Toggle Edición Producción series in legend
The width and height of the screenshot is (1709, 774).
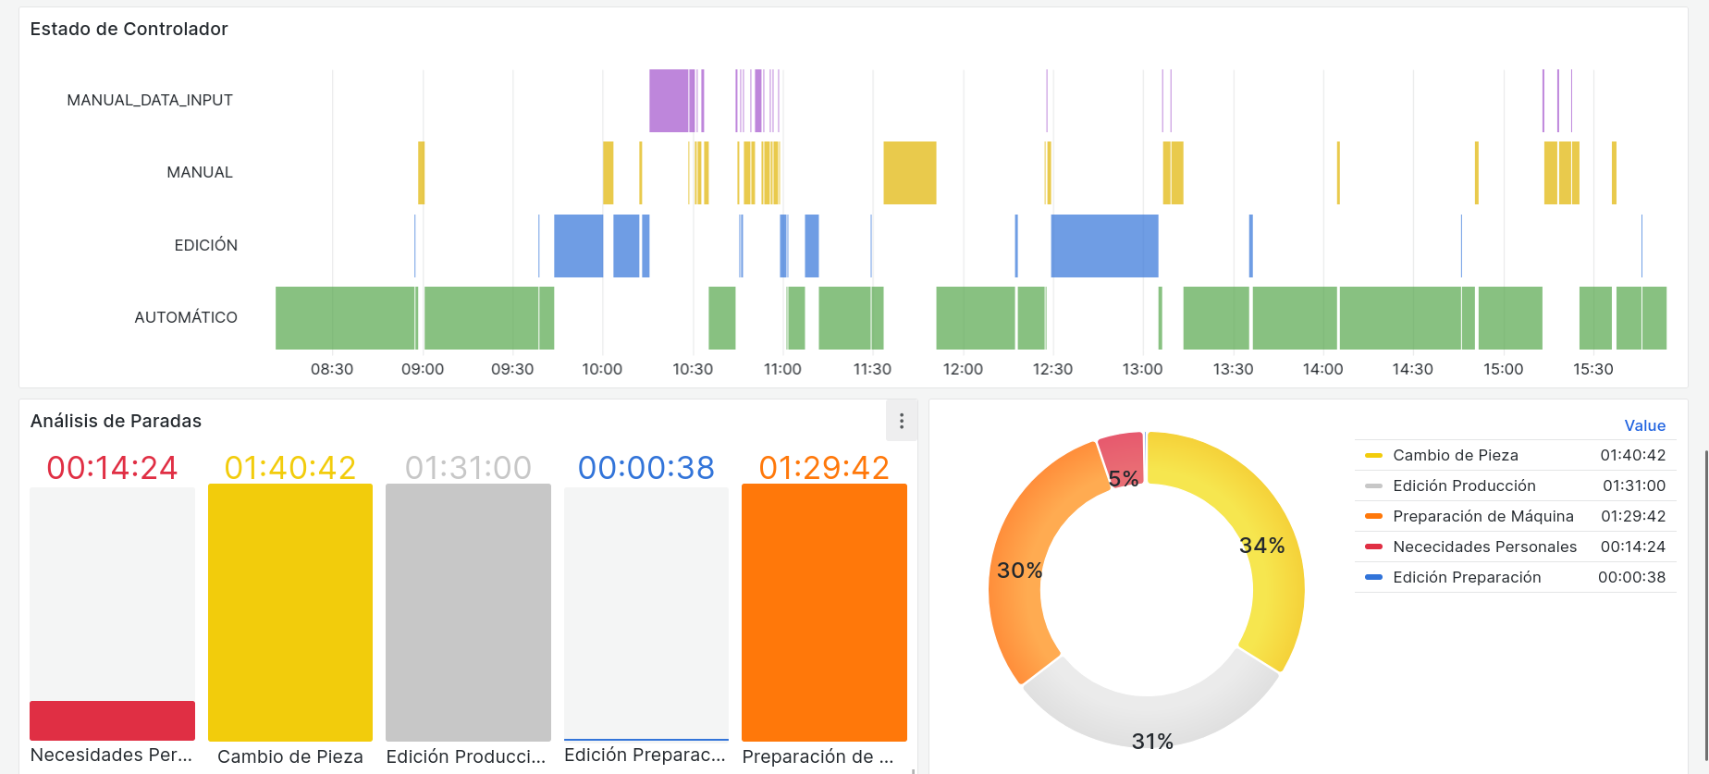point(1463,485)
